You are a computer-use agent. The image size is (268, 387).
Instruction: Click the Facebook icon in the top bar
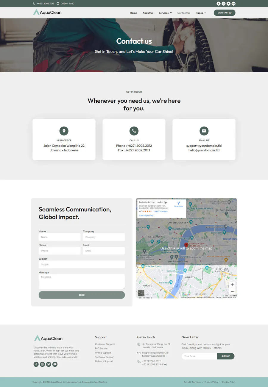[219, 4]
